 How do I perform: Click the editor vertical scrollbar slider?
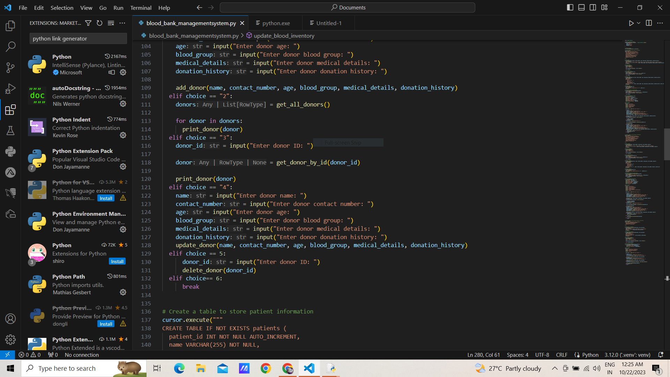point(667,144)
